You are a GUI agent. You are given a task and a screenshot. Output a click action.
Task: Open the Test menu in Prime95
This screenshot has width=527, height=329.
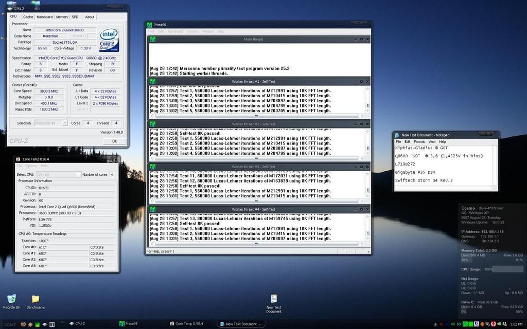151,31
